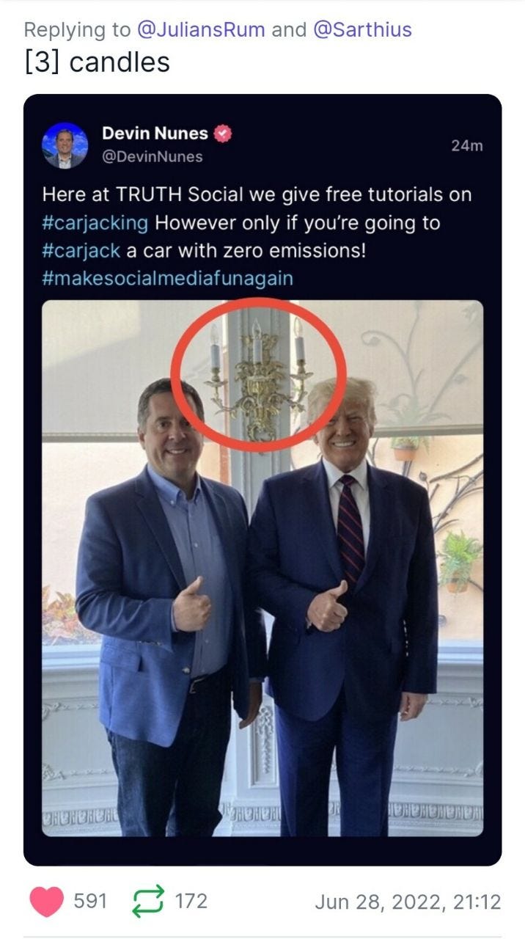Like the post with the heart icon

47,902
